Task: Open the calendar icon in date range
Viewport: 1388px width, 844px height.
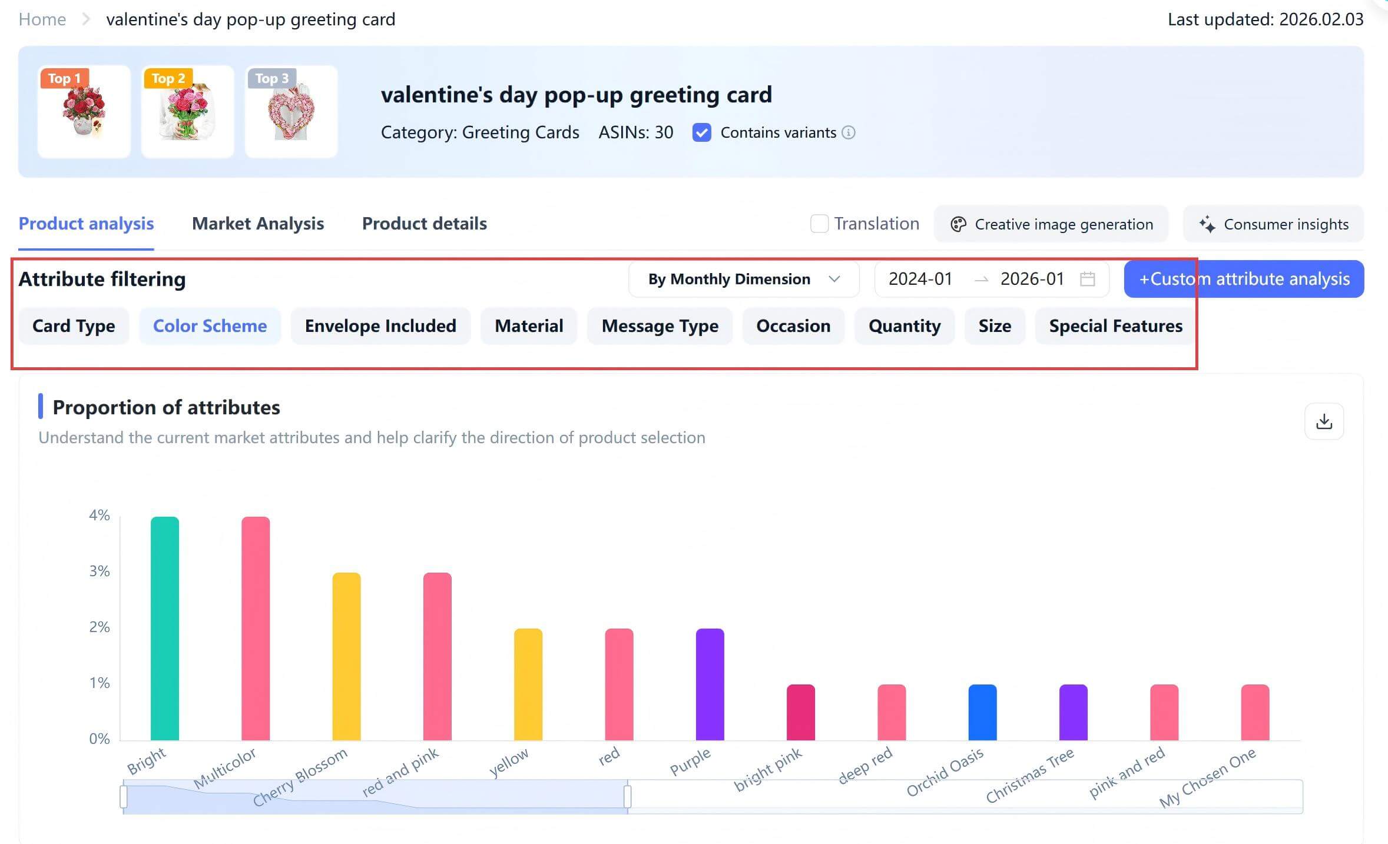Action: (1088, 279)
